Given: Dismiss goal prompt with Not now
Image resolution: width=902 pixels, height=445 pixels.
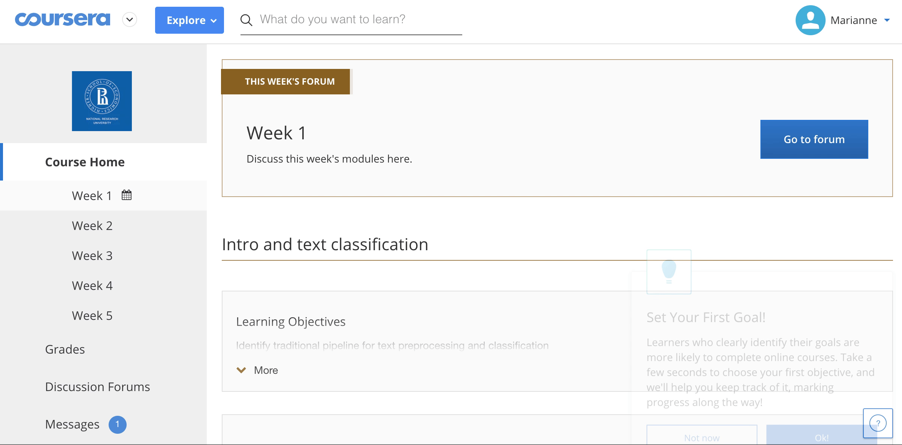Looking at the screenshot, I should pos(702,437).
